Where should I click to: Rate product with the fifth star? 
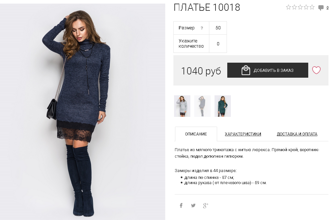[x=312, y=8]
